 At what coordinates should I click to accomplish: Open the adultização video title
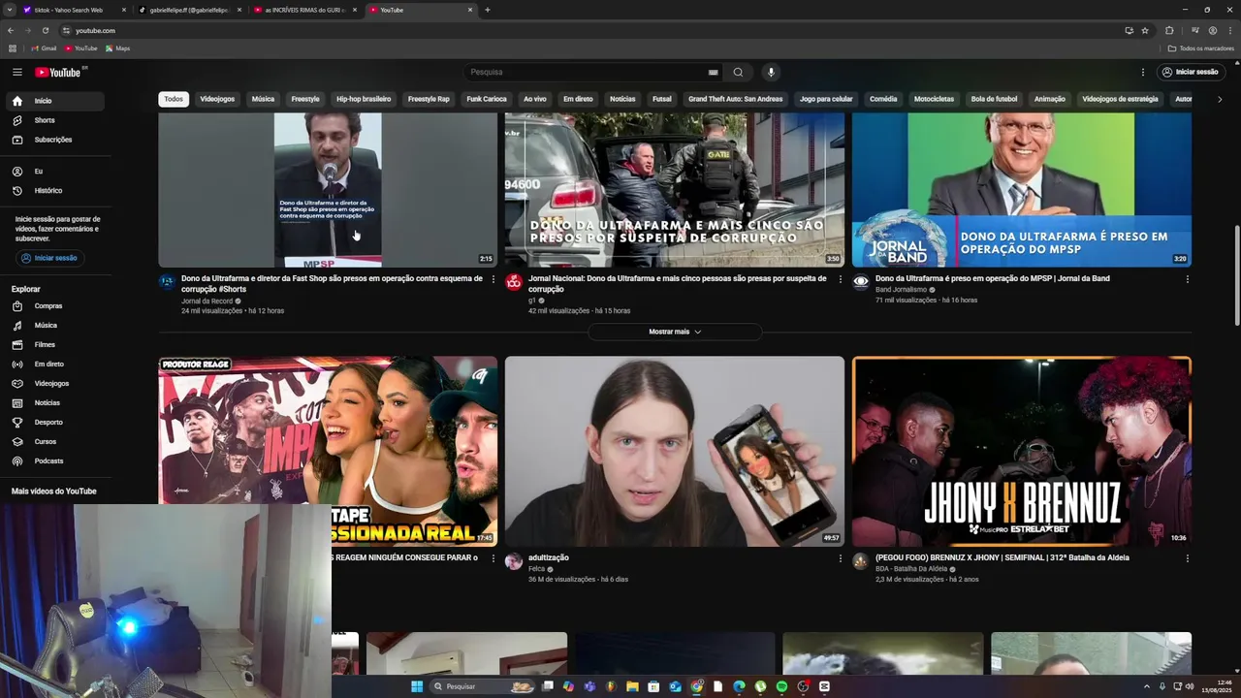click(x=549, y=557)
